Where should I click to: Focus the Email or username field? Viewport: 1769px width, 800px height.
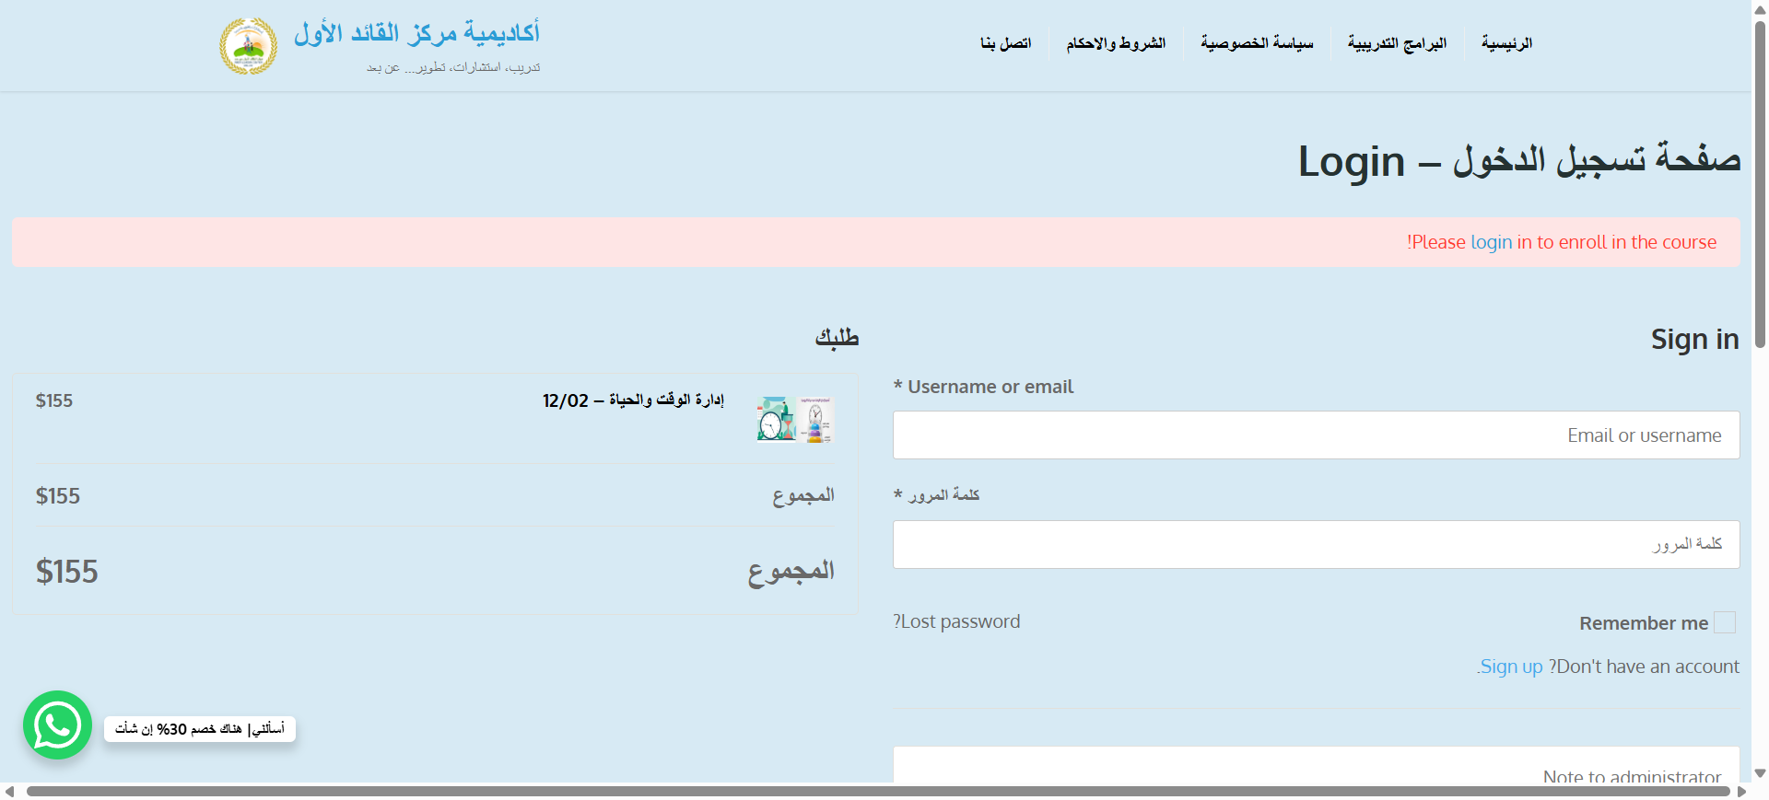pyautogui.click(x=1316, y=435)
